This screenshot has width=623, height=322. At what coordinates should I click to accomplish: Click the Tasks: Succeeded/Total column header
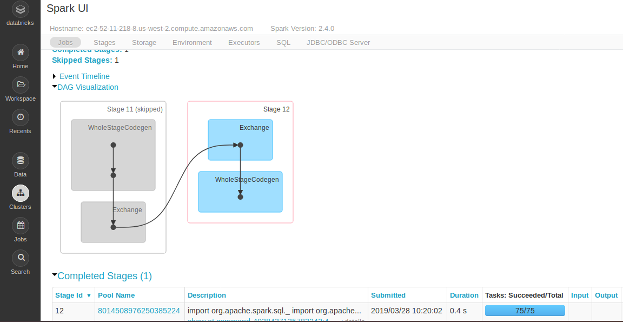[x=524, y=295]
